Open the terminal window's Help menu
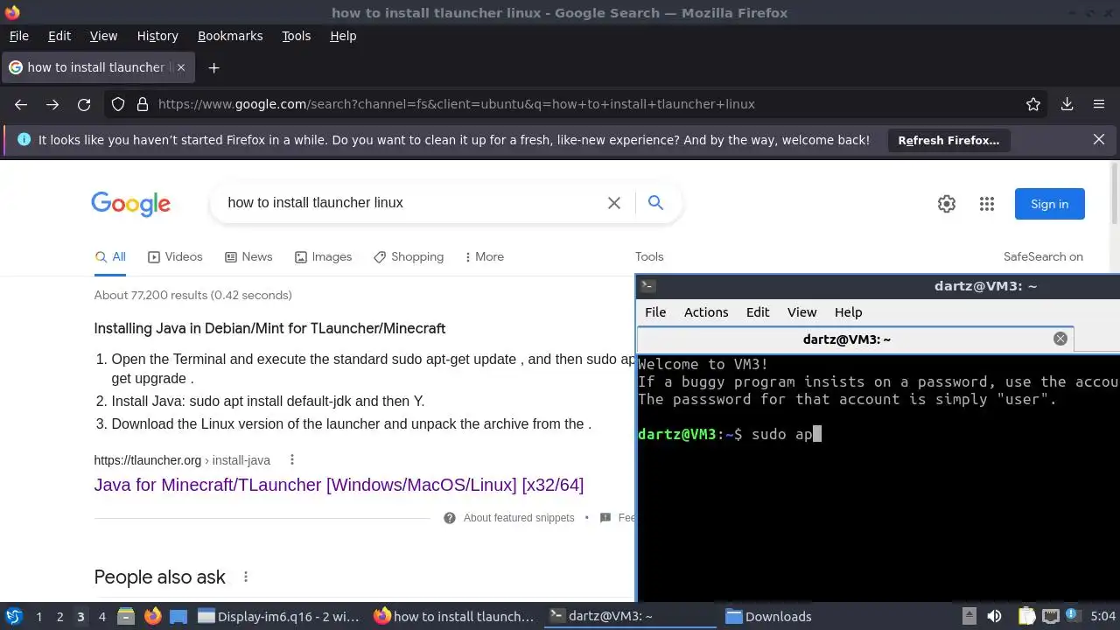Viewport: 1120px width, 630px height. (848, 312)
